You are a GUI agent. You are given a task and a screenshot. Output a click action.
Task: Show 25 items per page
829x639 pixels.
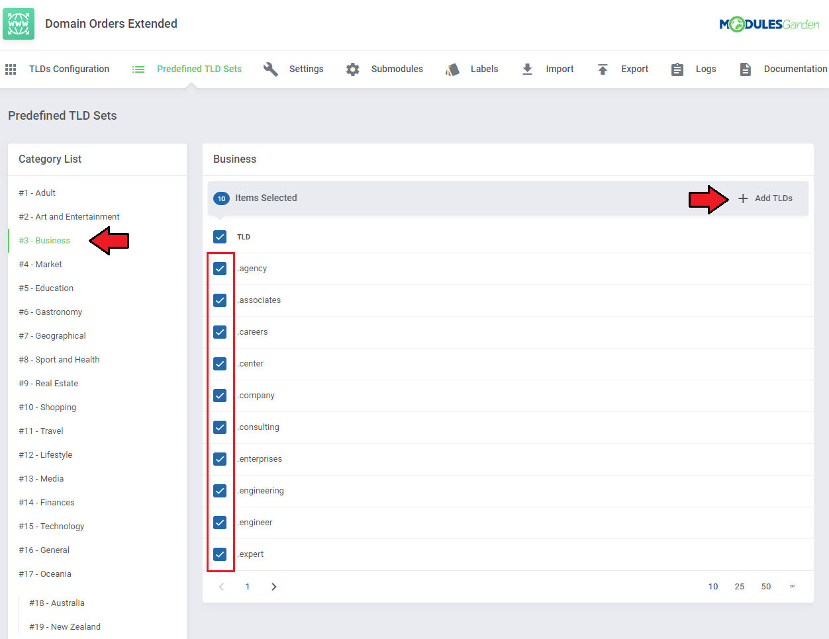pos(740,587)
